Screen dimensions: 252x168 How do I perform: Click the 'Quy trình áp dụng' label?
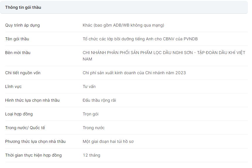click(23, 25)
